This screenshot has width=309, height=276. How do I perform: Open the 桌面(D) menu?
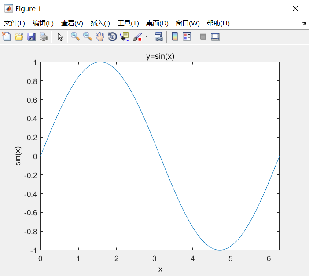pos(157,23)
